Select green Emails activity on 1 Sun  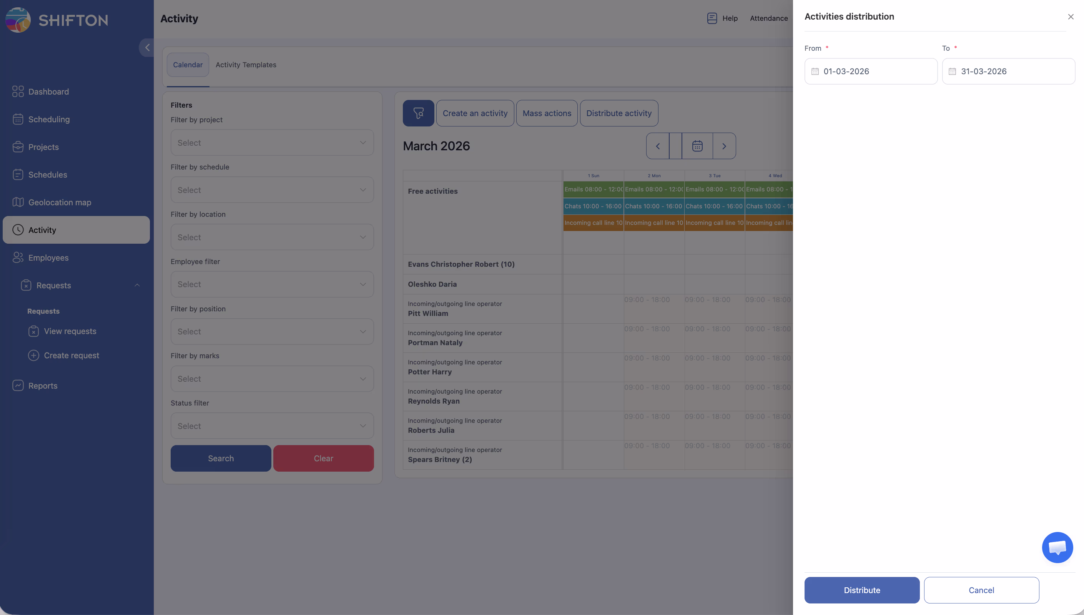click(593, 189)
